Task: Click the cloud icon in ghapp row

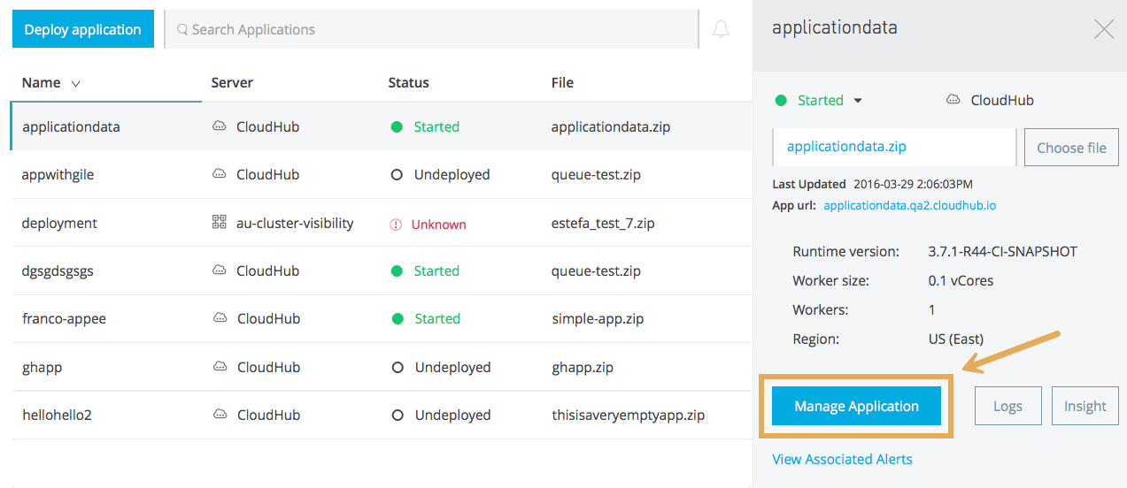Action: click(x=219, y=367)
